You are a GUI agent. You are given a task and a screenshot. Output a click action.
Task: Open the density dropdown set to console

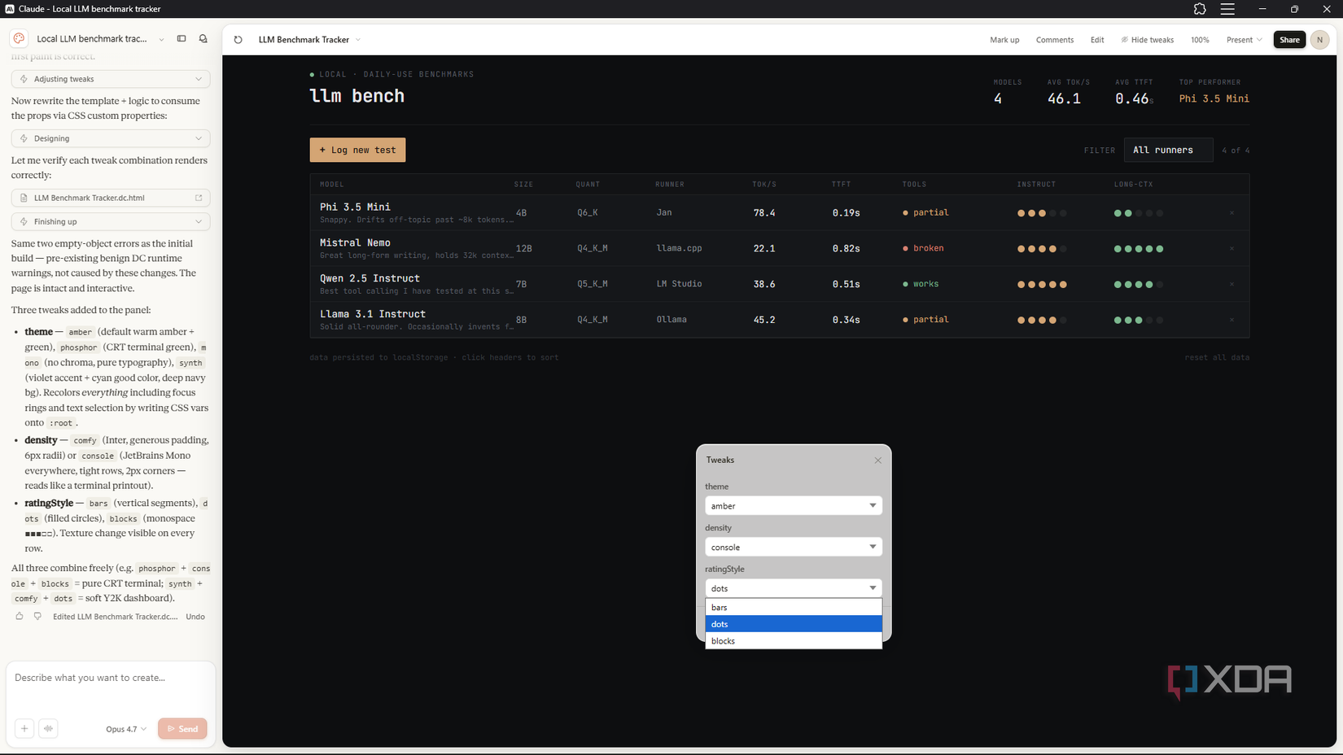[x=794, y=548]
